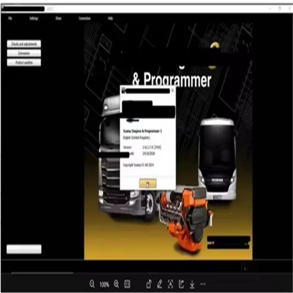Screen dimensions: 293x293
Task: Open the Show menu
Action: pos(58,18)
